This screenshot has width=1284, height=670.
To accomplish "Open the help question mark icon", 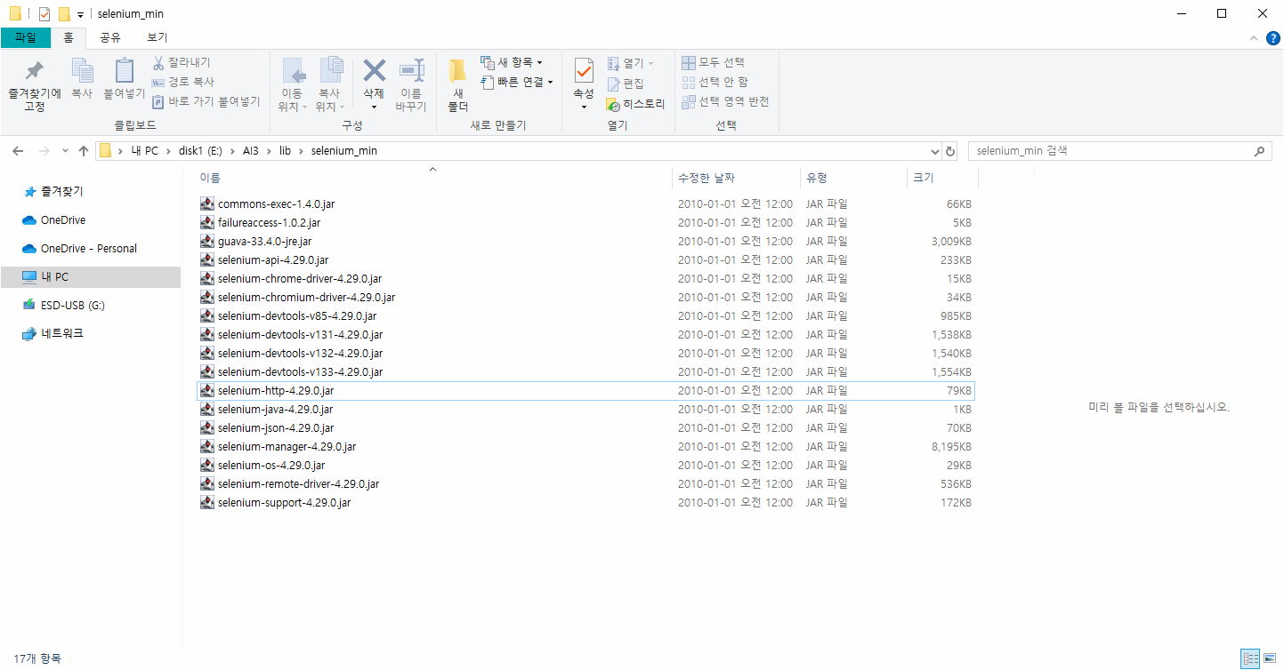I will tap(1272, 37).
